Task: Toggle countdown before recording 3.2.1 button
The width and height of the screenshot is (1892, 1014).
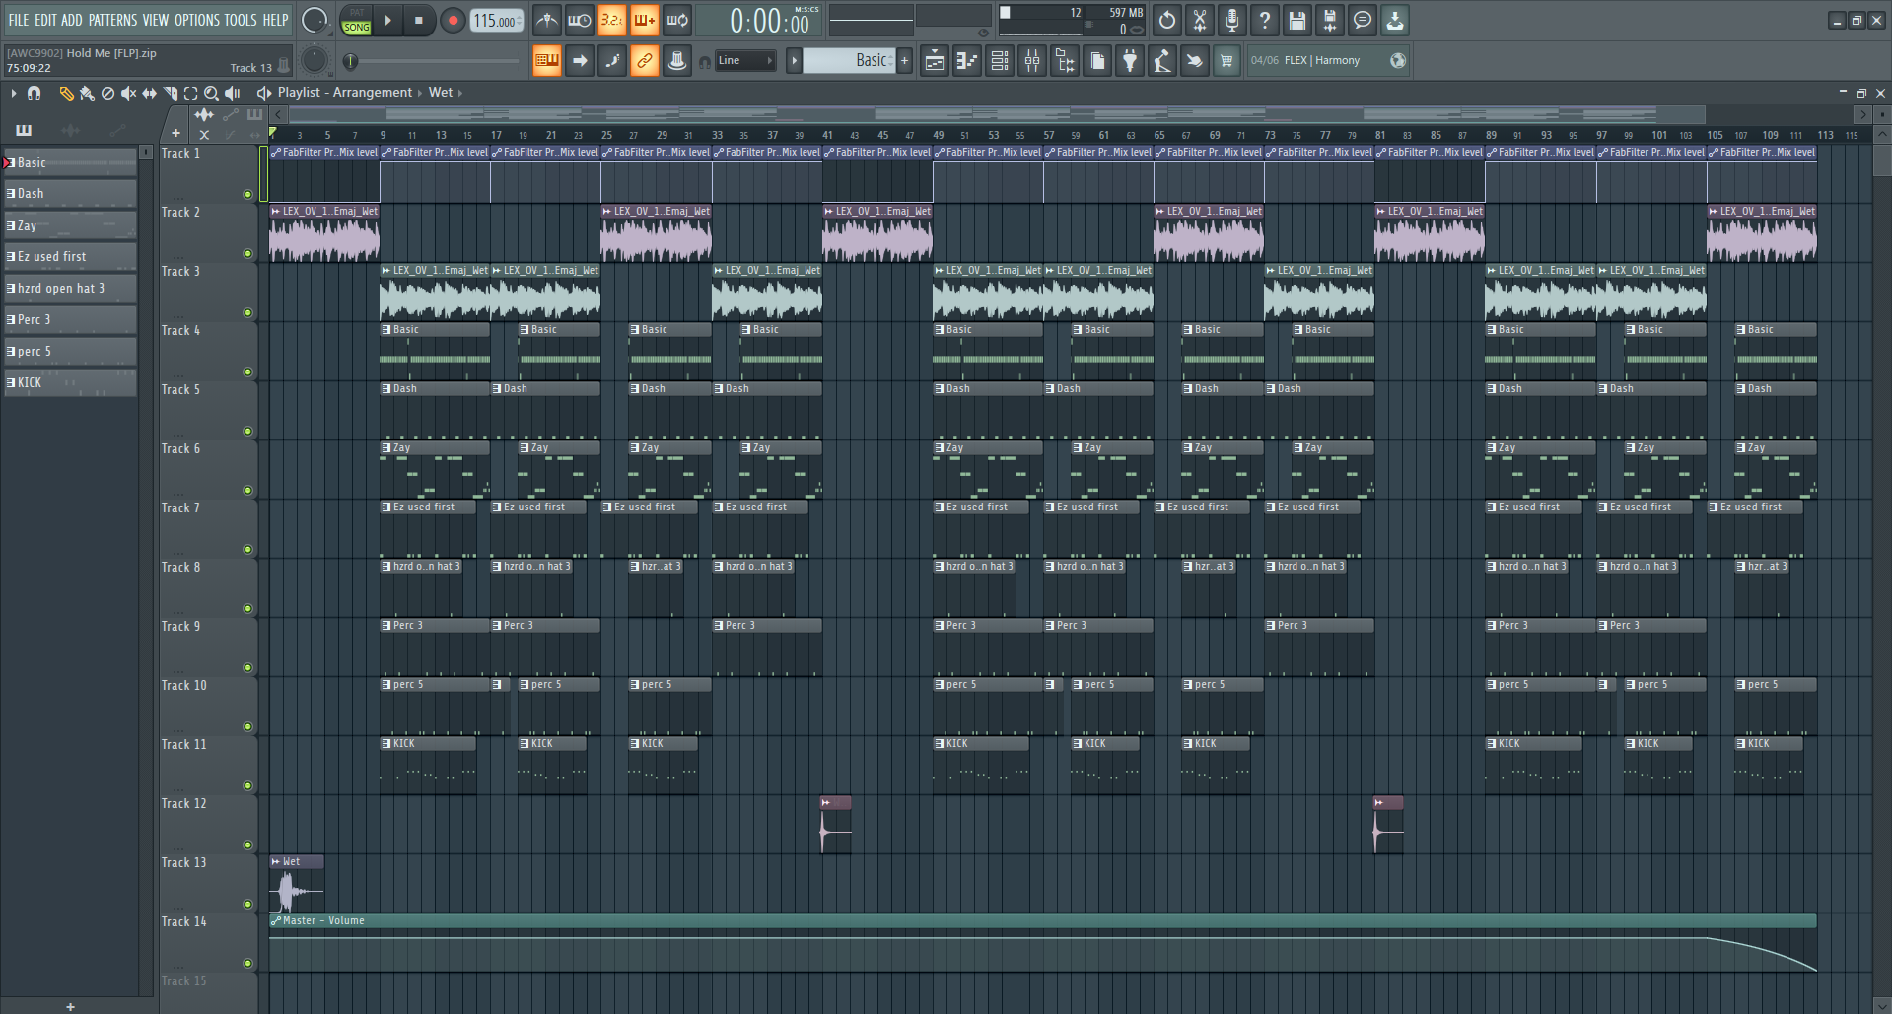Action: tap(611, 20)
